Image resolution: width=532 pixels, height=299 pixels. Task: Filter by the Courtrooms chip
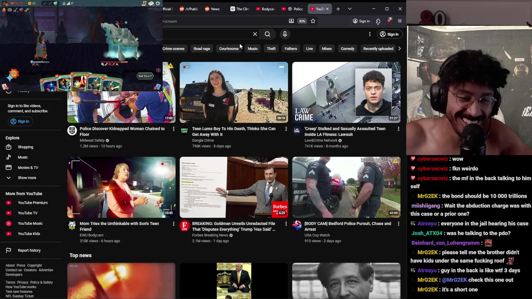(229, 49)
